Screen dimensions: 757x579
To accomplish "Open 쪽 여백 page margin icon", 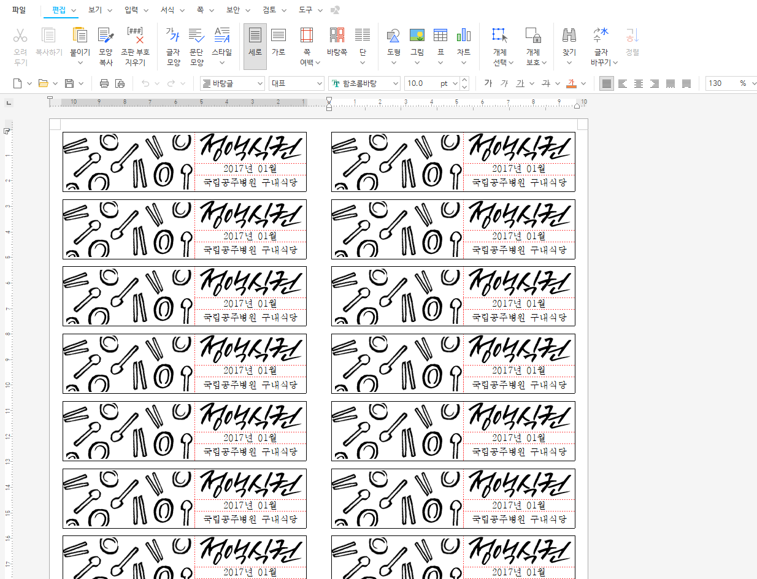I will (x=307, y=36).
